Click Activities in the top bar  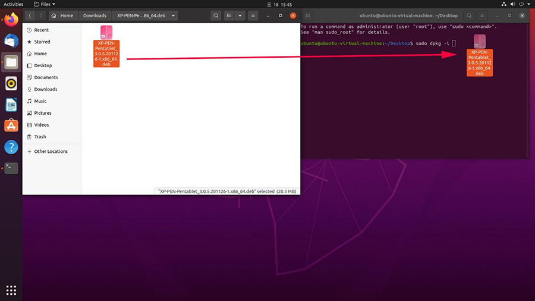pyautogui.click(x=14, y=4)
